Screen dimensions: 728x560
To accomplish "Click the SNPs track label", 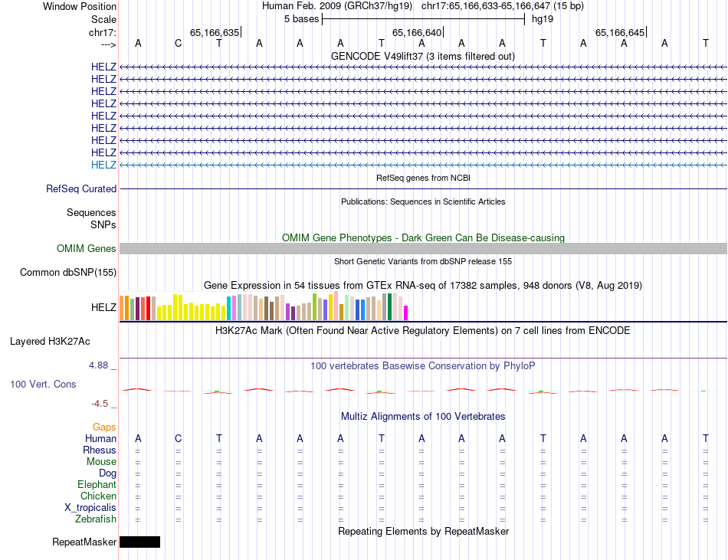I will point(103,224).
